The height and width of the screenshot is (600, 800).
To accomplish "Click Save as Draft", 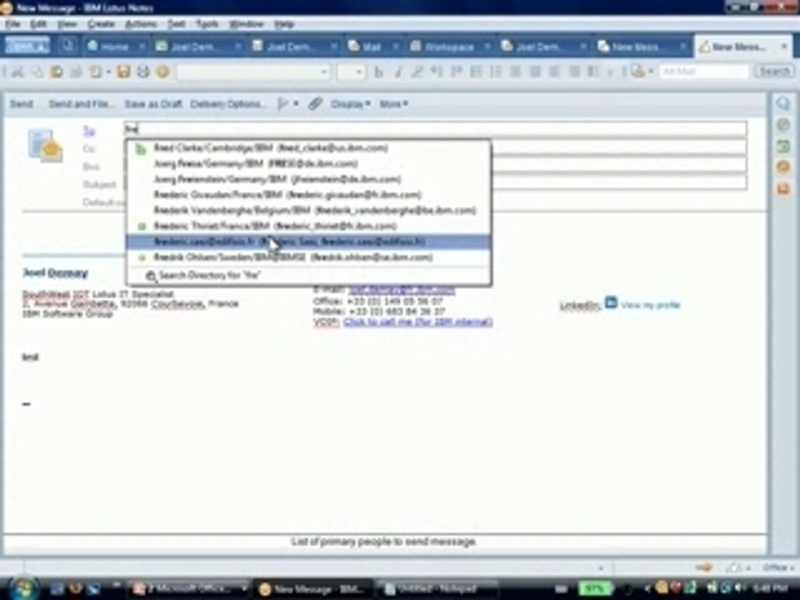I will point(153,104).
